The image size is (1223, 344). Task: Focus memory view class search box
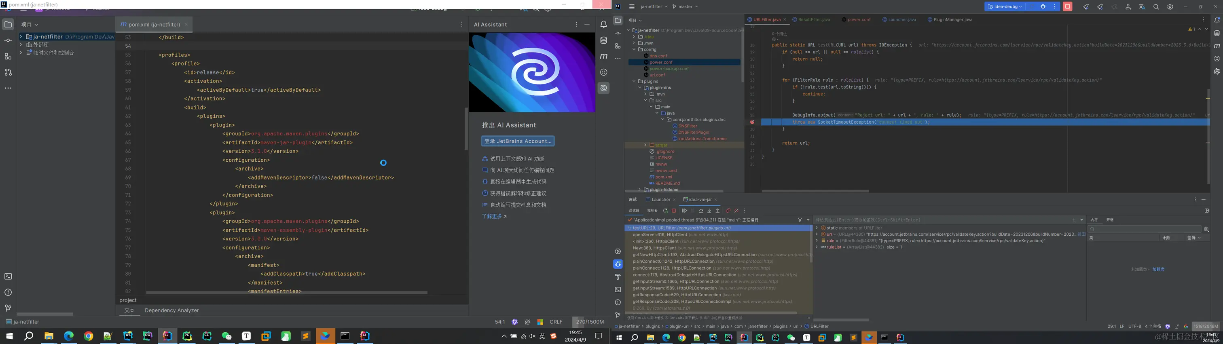[x=1145, y=229]
